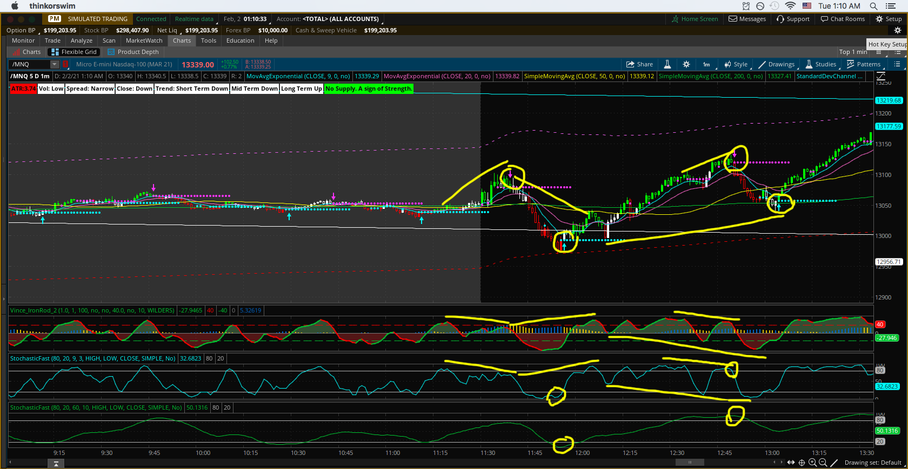Switch to the Flexible Grid tab
Screen dimensions: 908x469
(74, 52)
